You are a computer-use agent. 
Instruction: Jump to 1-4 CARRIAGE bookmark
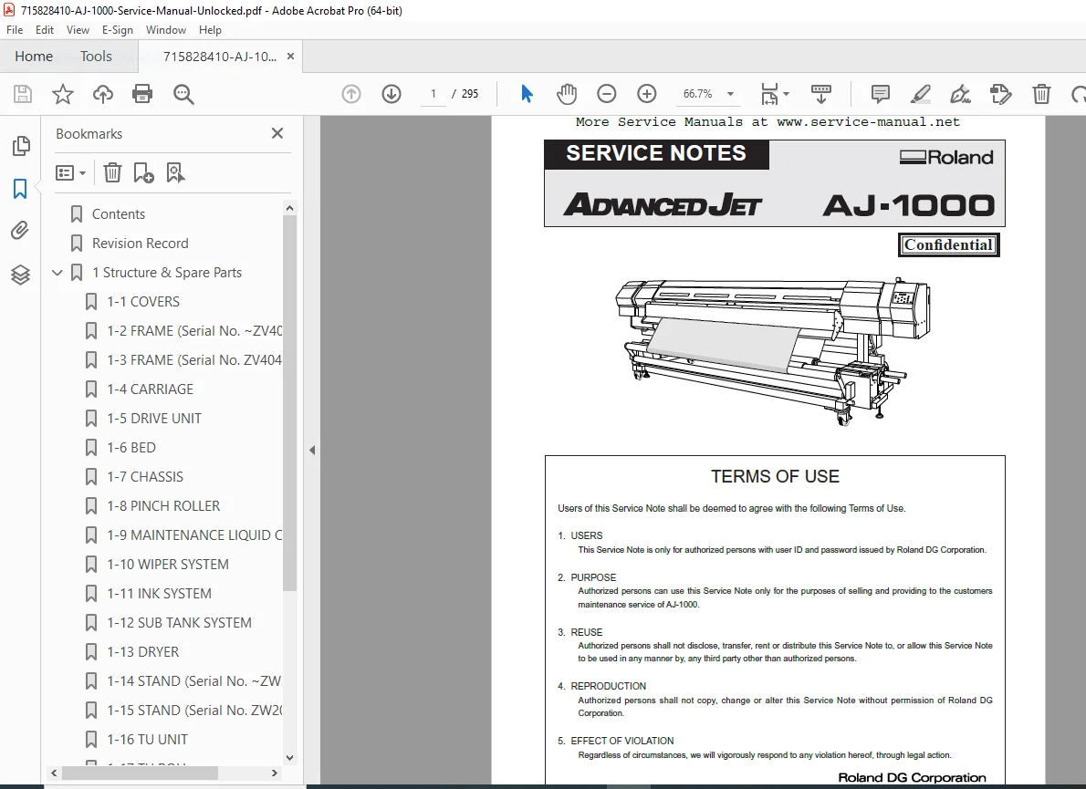tap(150, 389)
